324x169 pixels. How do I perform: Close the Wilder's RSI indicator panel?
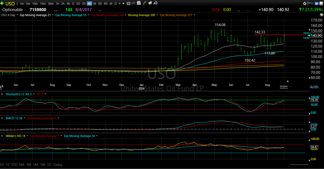[x=2, y=136]
